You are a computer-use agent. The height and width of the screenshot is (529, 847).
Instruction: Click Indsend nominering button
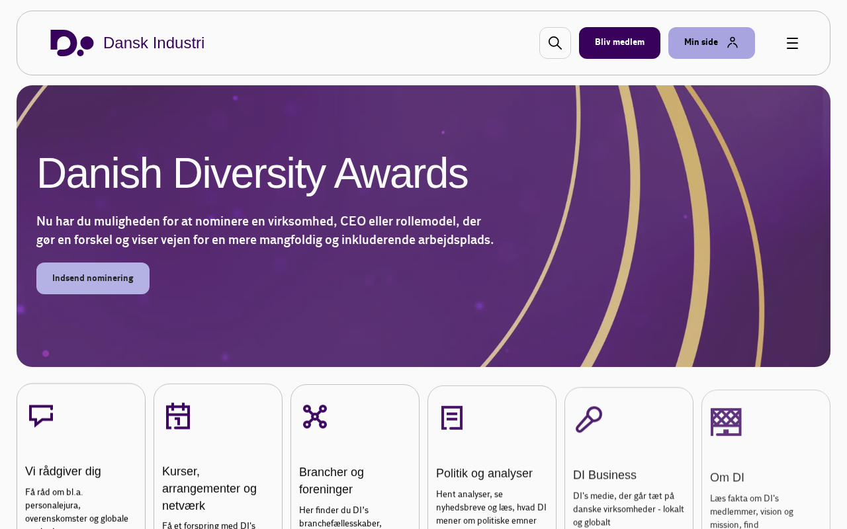93,278
